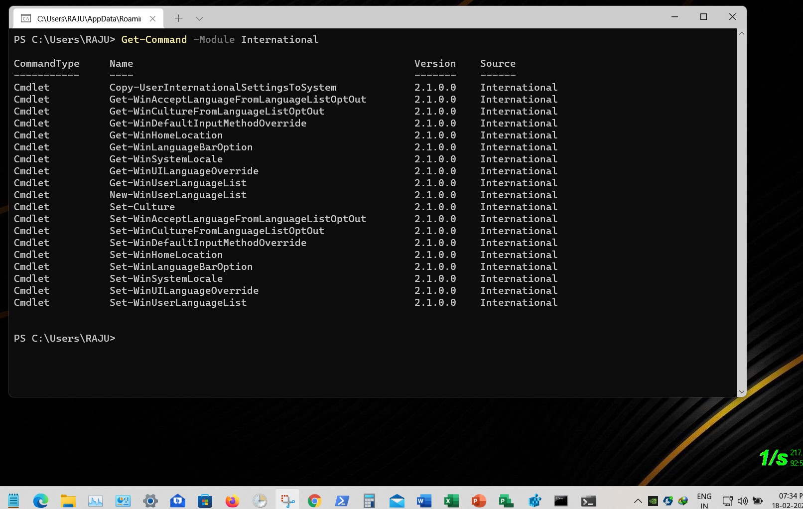This screenshot has height=509, width=803.
Task: Open Windows Terminal from the taskbar
Action: 588,501
